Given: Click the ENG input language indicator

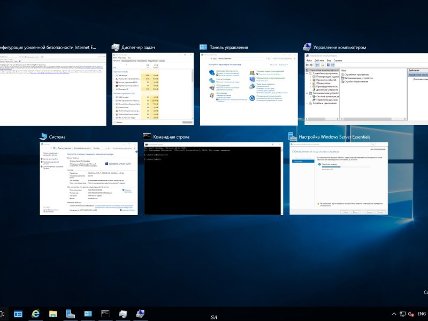Looking at the screenshot, I should 422,314.
